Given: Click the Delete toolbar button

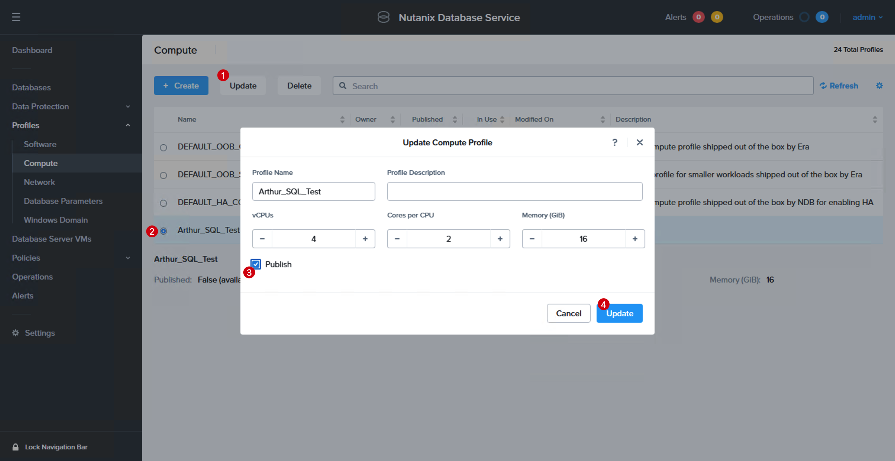Looking at the screenshot, I should tap(299, 86).
